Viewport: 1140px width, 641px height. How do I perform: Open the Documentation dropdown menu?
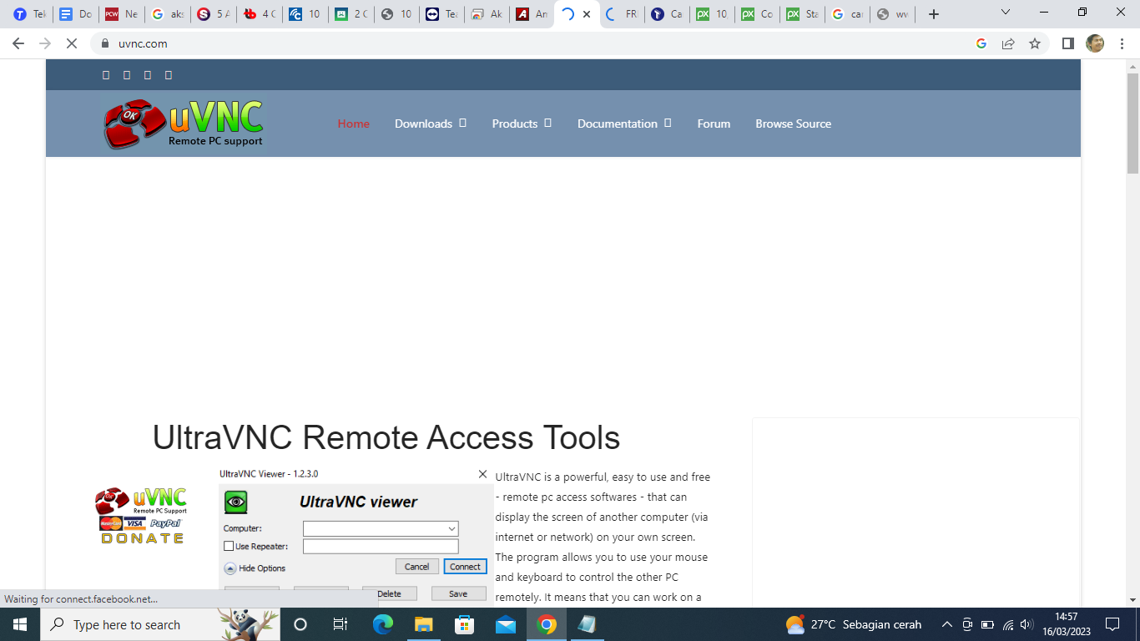(x=623, y=124)
